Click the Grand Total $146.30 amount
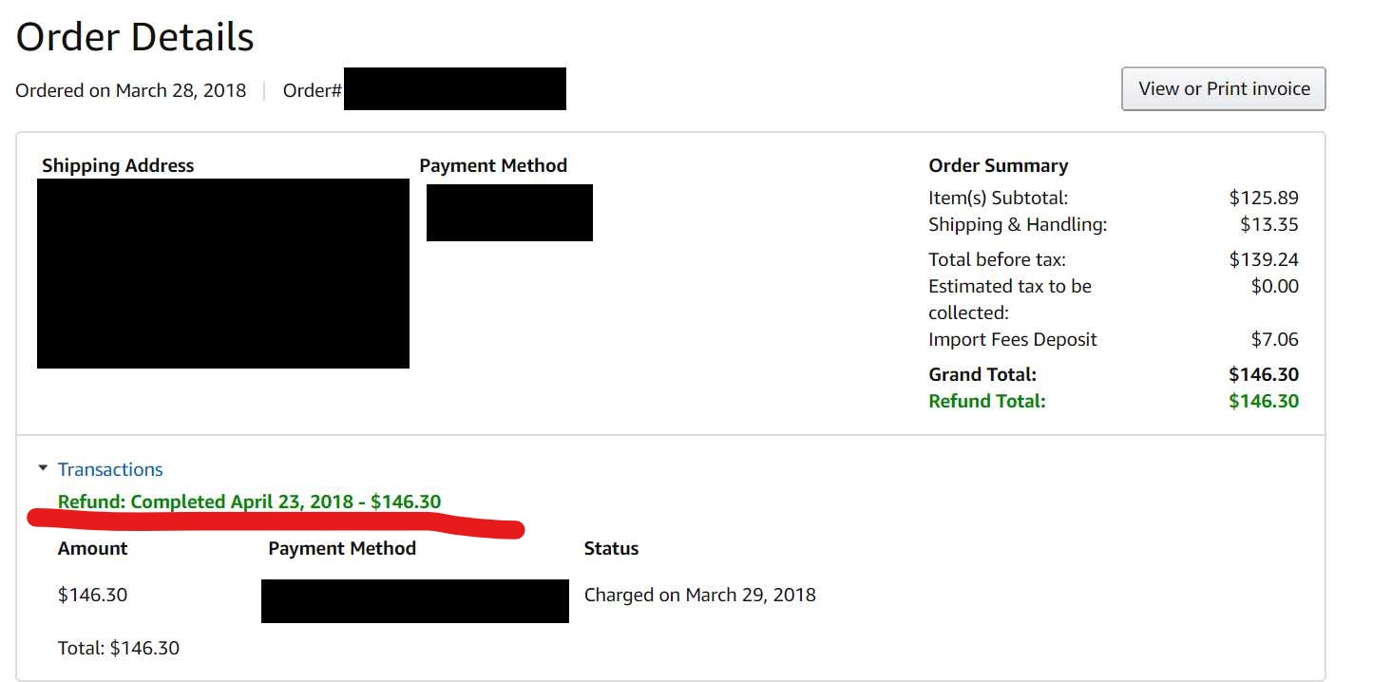 point(1263,374)
